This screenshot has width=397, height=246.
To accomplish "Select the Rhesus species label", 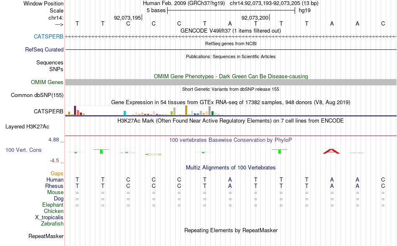I will [54, 186].
